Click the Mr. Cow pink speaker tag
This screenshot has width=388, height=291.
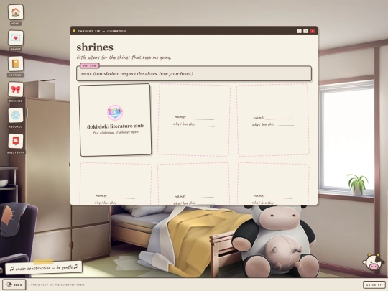click(90, 65)
